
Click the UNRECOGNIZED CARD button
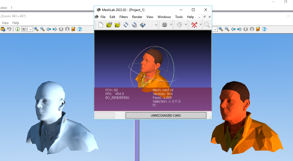(x=166, y=115)
